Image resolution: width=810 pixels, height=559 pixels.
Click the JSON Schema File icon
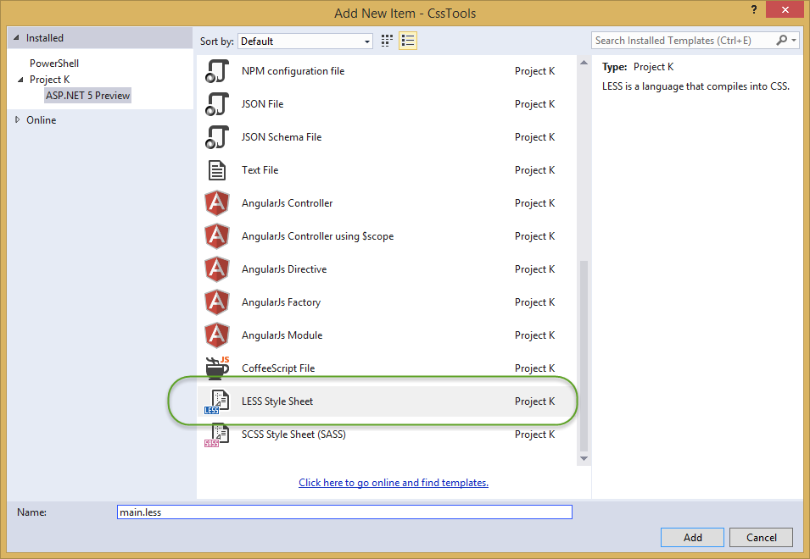point(217,137)
